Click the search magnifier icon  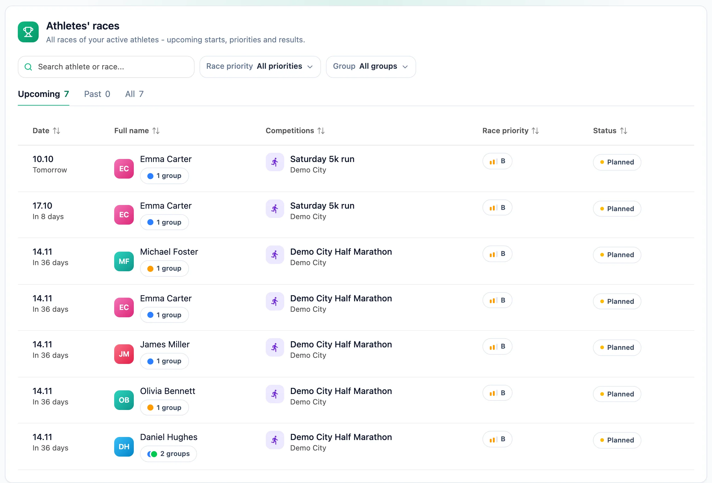coord(28,67)
